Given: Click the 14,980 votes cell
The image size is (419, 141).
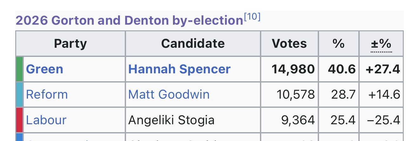Looking at the screenshot, I should [293, 69].
